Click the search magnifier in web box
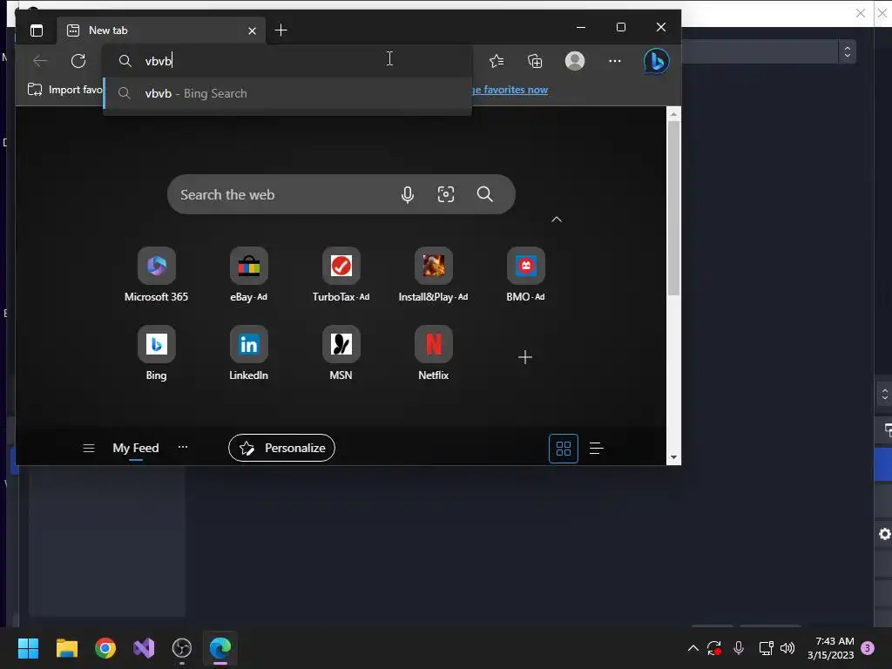 pyautogui.click(x=484, y=194)
